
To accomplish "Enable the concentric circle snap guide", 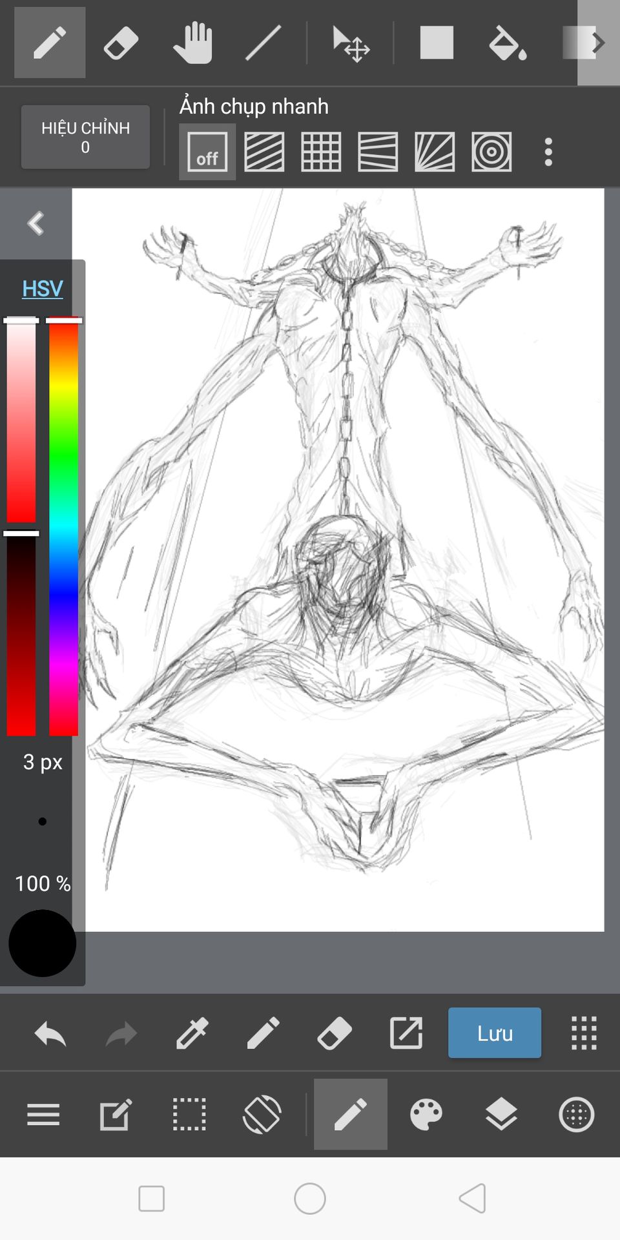I will (x=491, y=152).
